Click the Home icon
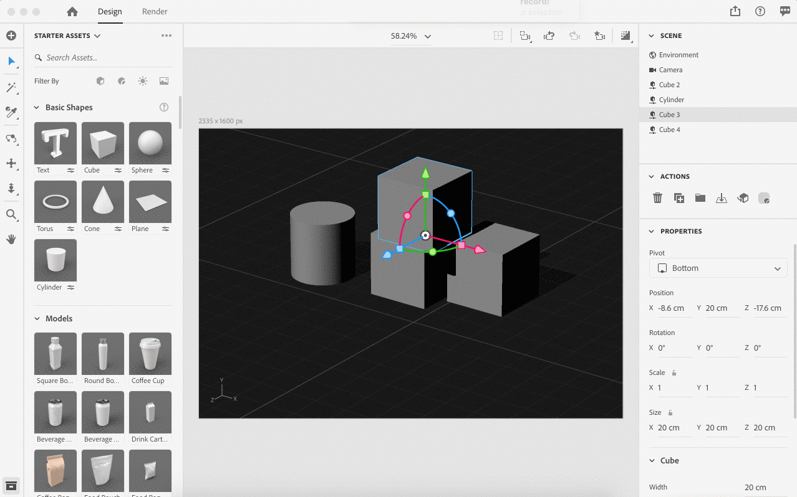The width and height of the screenshot is (797, 497). (x=72, y=11)
